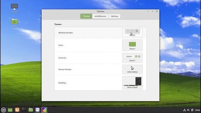The image size is (201, 113).
Task: Click the Show Desktop taskbar icon
Action: pyautogui.click(x=10, y=110)
